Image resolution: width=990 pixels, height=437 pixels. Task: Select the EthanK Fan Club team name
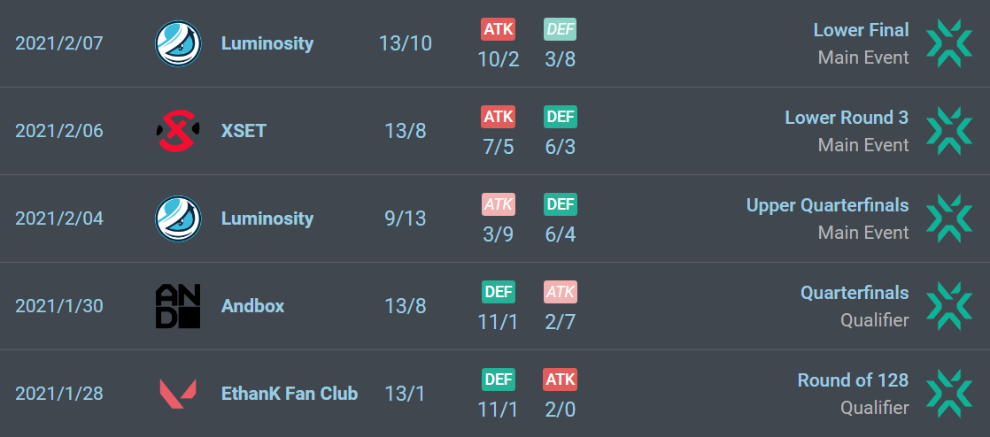coord(290,394)
